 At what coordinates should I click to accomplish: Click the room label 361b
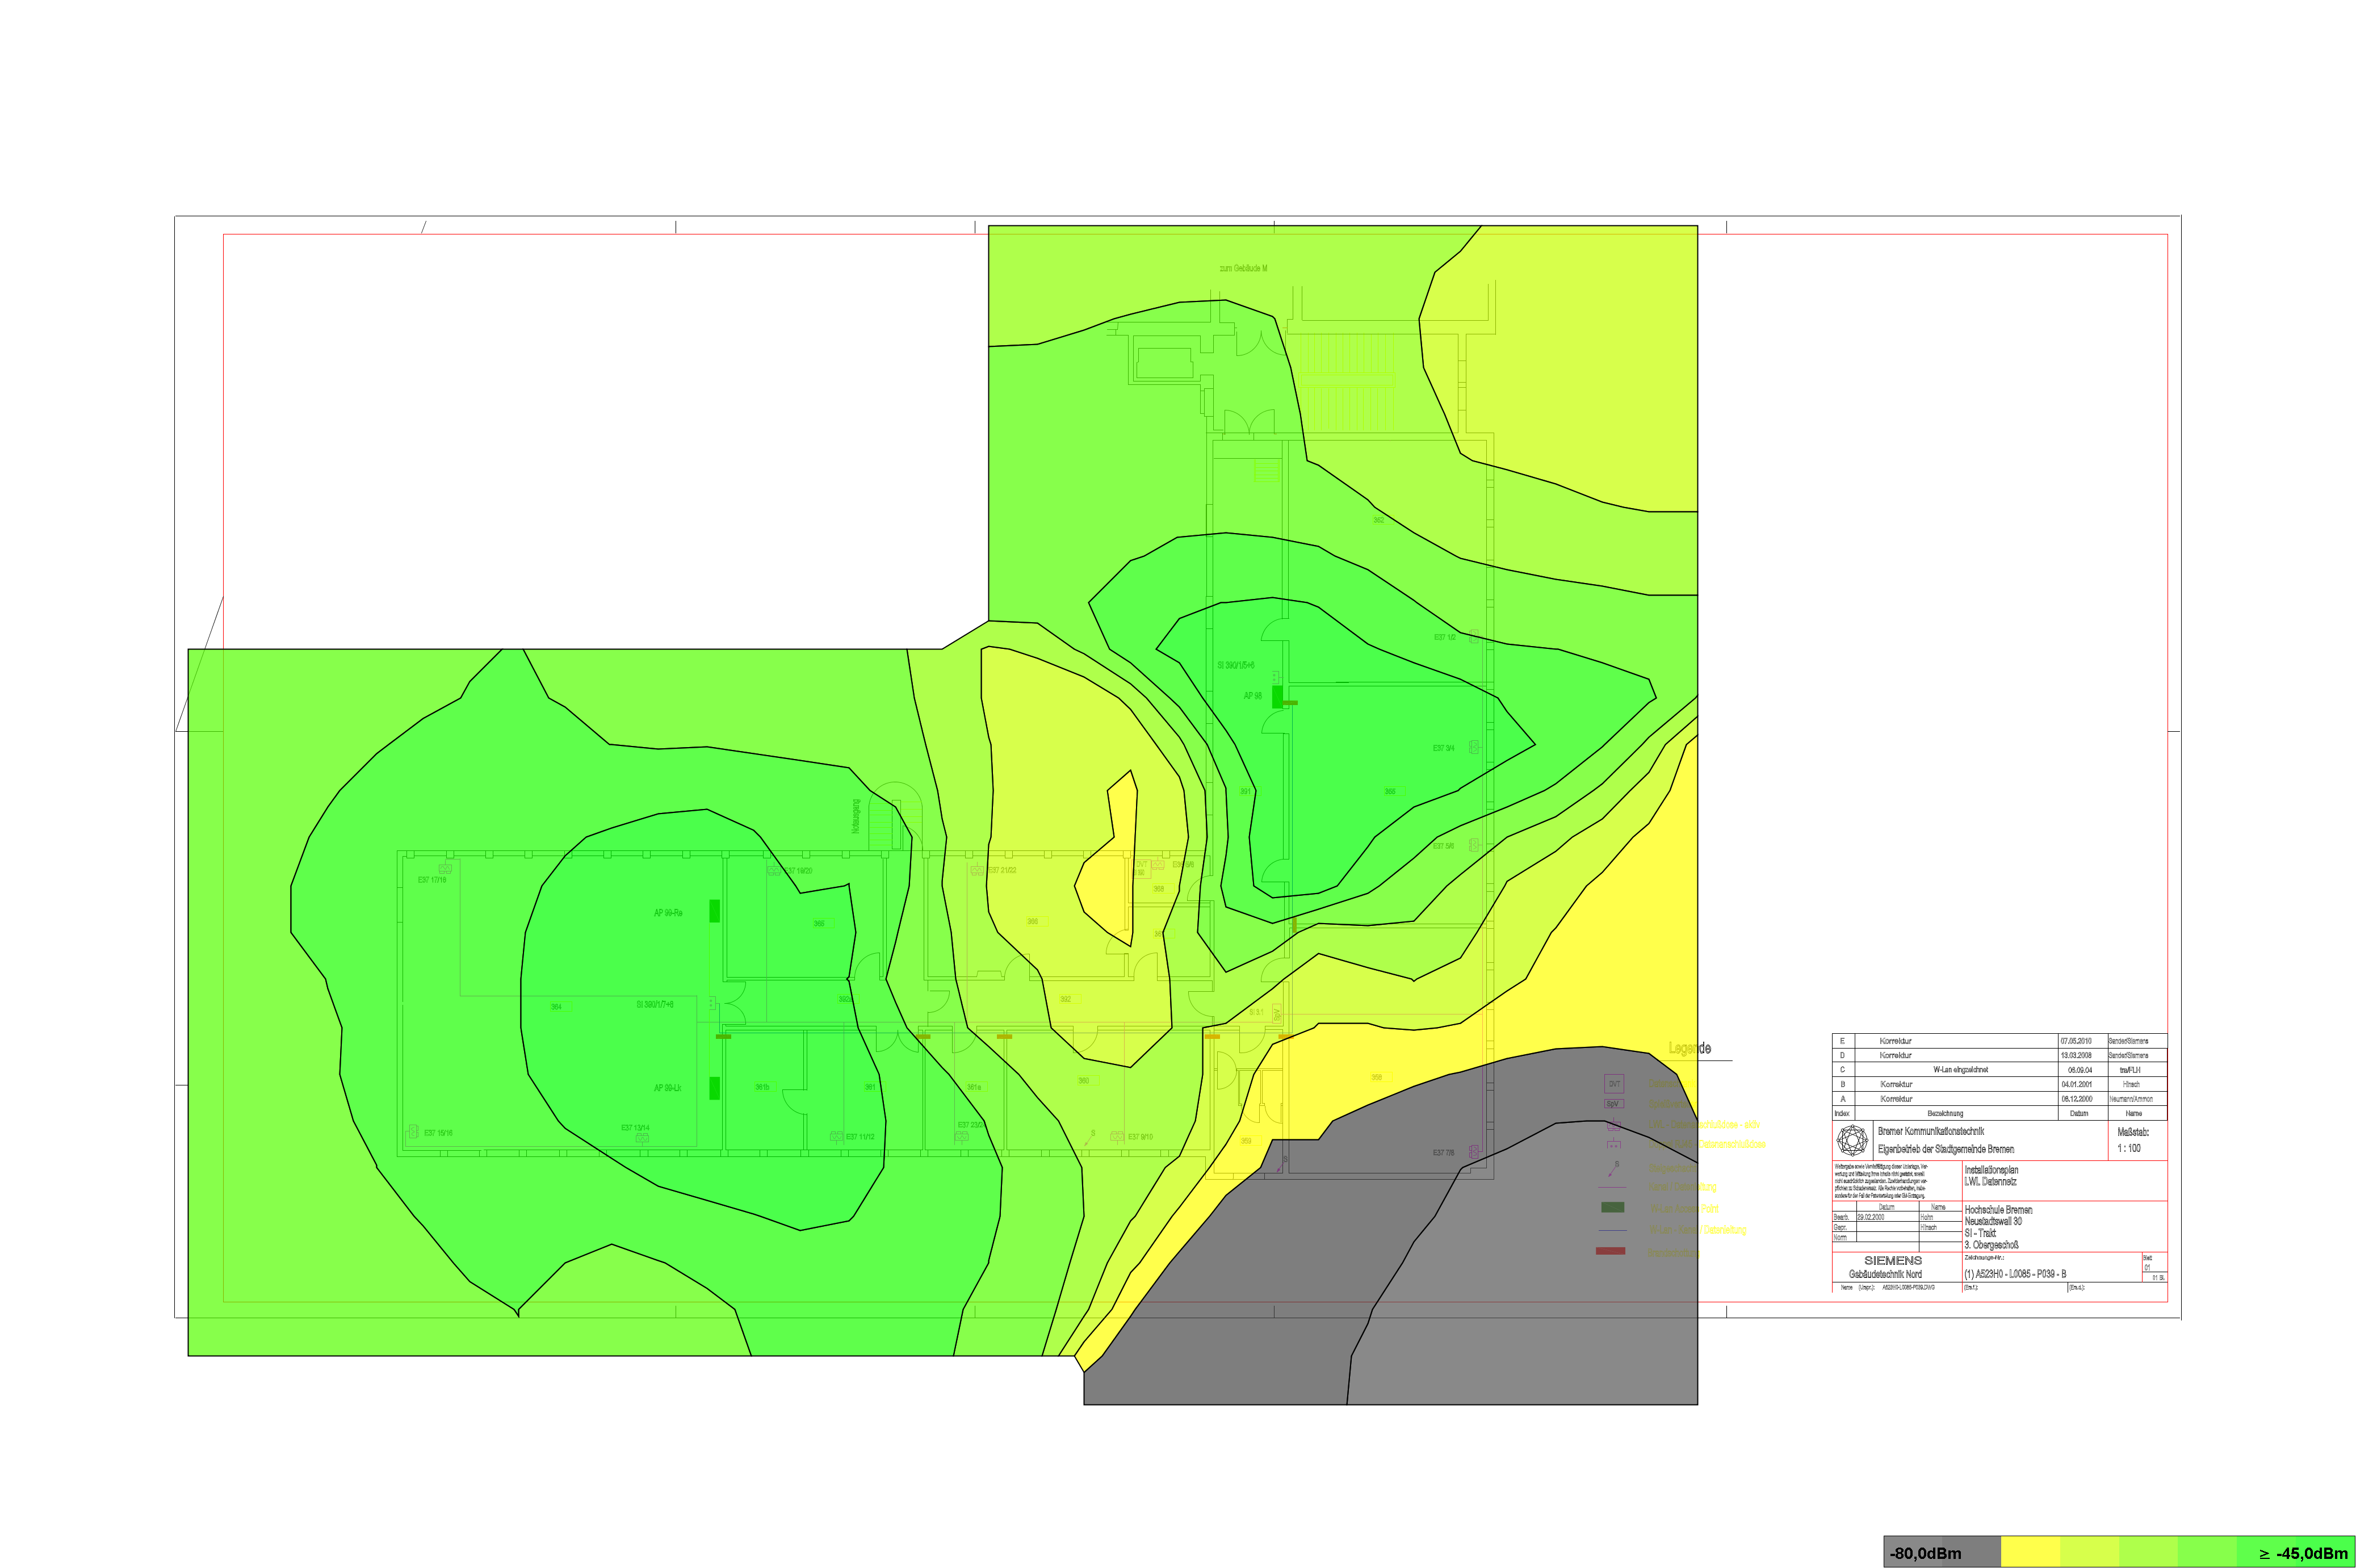(x=762, y=1087)
